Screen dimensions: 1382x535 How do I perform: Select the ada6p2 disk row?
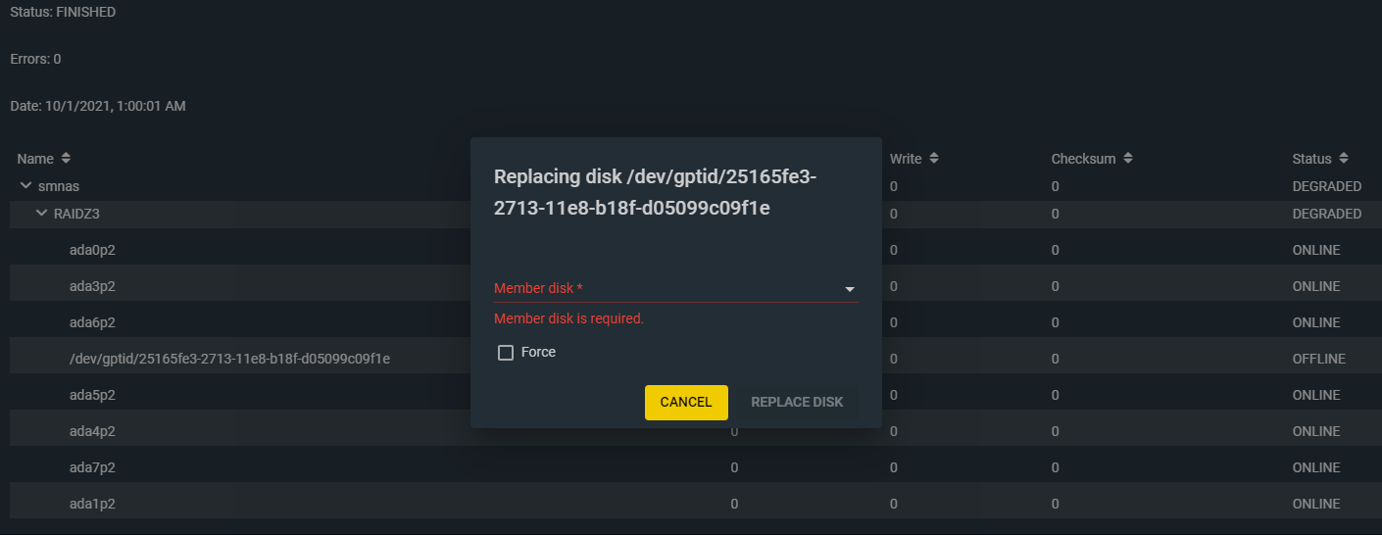point(92,322)
